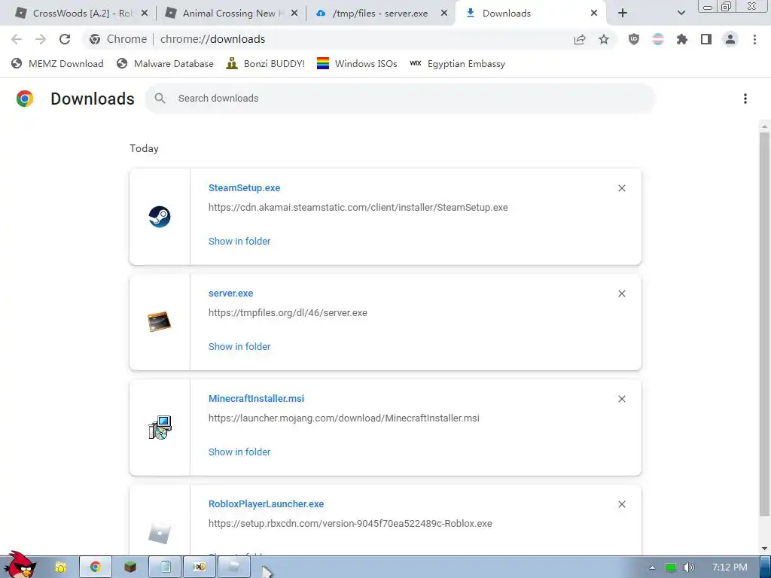Click the Steam file icon
Screen dimensions: 771x578
pyautogui.click(x=160, y=217)
